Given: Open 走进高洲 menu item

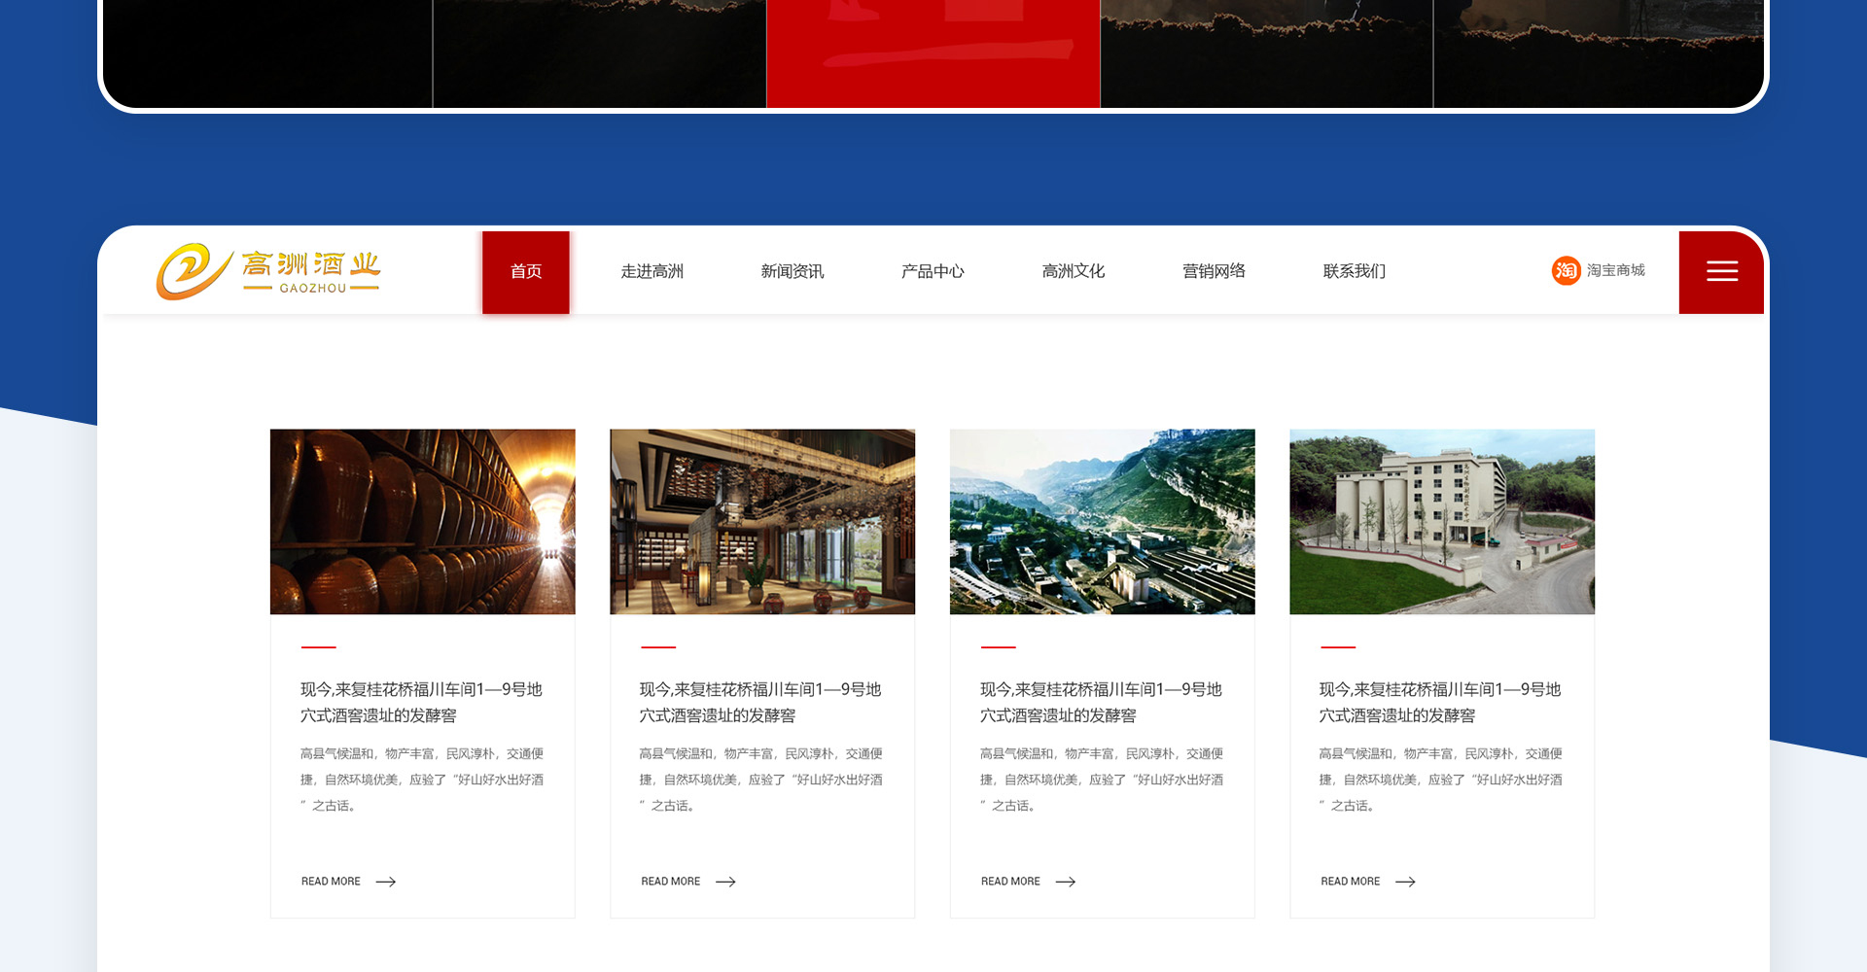Looking at the screenshot, I should [652, 272].
